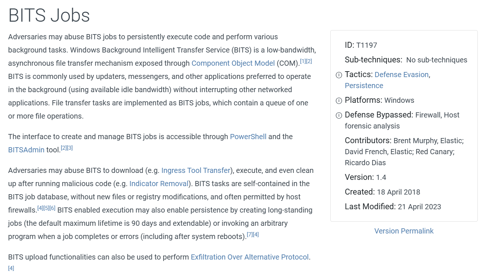The width and height of the screenshot is (491, 279).
Task: Open citation reference [7]
Action: point(250,235)
